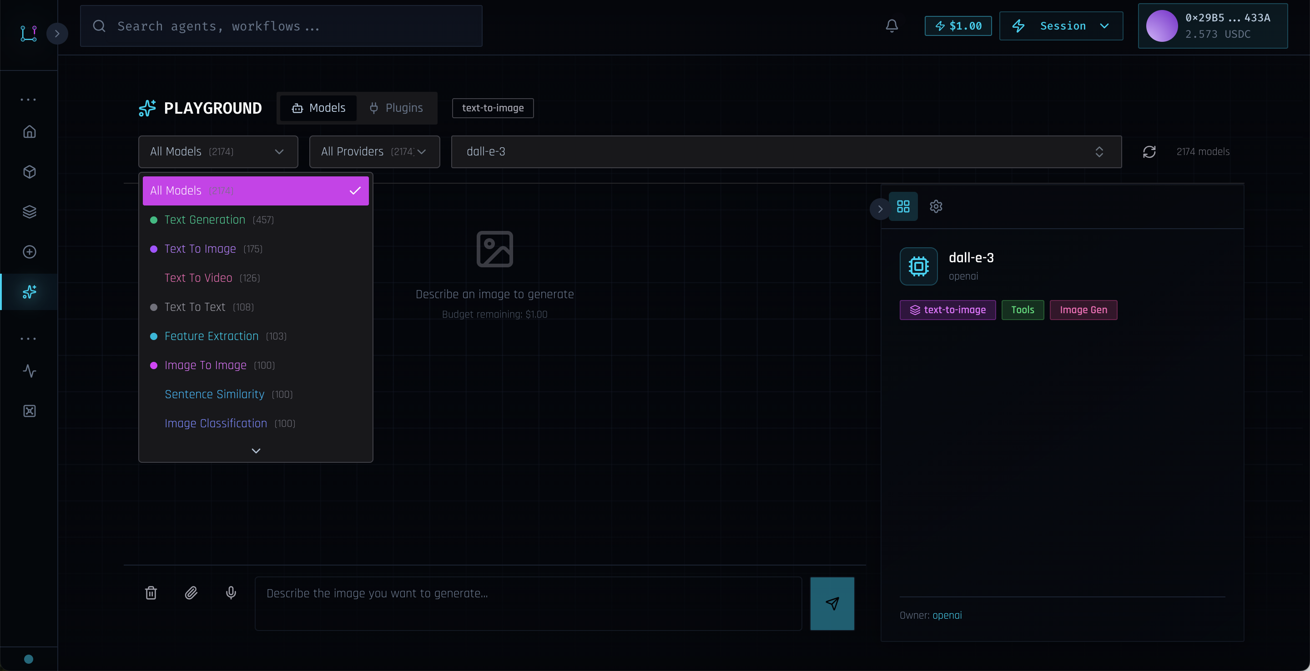Image resolution: width=1310 pixels, height=671 pixels.
Task: Open the openai owner link
Action: coord(947,615)
